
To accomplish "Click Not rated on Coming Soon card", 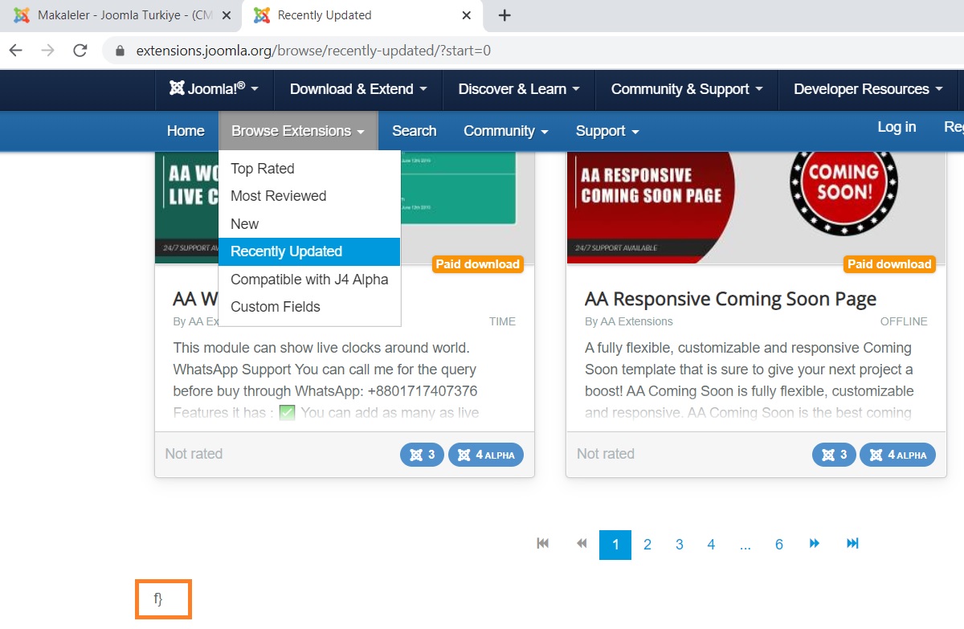I will point(606,454).
